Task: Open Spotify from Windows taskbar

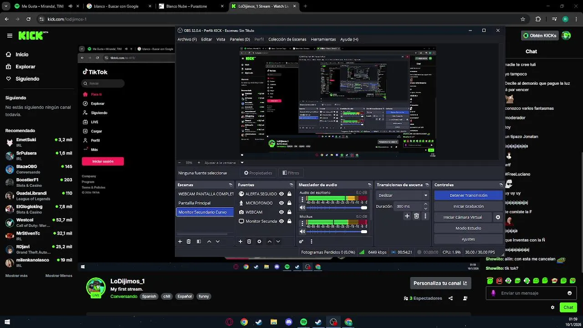Action: tap(304, 322)
